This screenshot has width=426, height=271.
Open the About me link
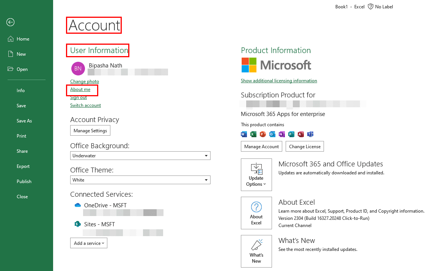80,89
